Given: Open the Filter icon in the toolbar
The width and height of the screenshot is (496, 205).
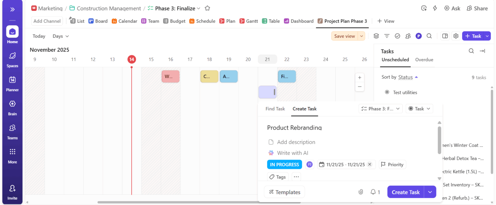Looking at the screenshot, I should click(x=387, y=36).
